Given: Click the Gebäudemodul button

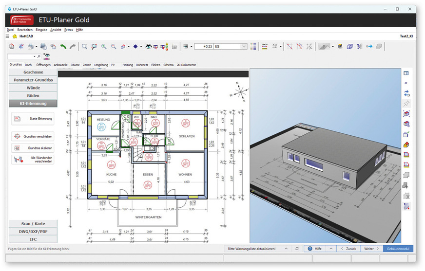Looking at the screenshot, I should (x=399, y=249).
